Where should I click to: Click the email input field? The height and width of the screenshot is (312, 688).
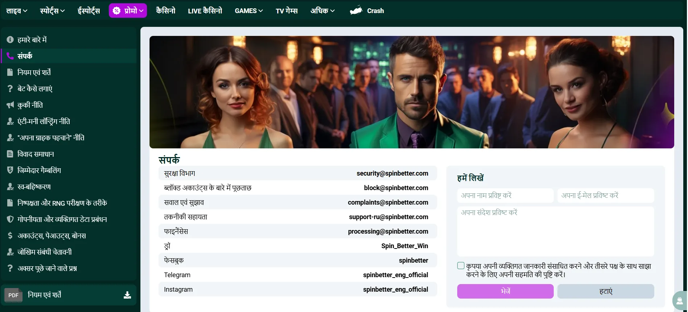coord(606,195)
